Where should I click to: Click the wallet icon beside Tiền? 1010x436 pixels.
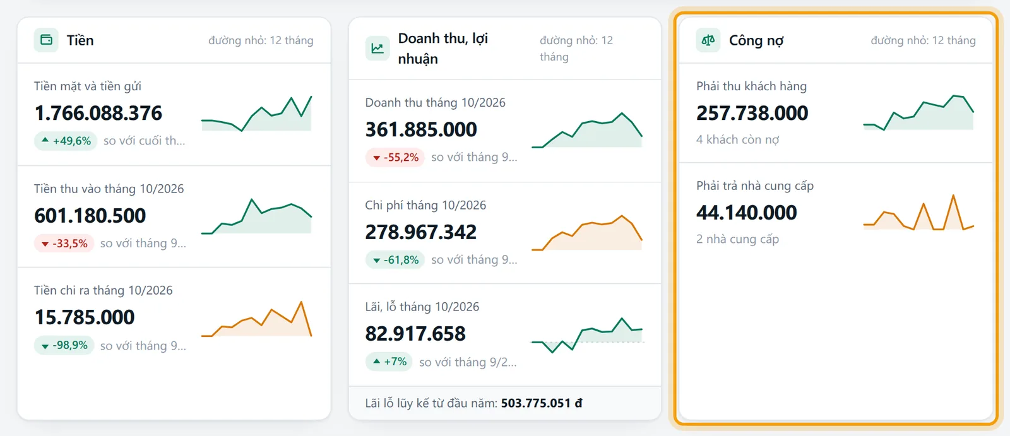click(x=46, y=40)
